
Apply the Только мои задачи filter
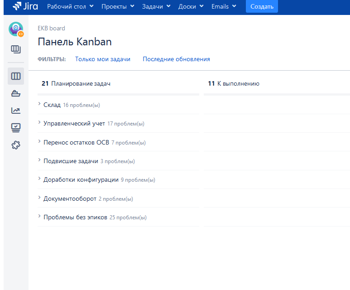pos(103,59)
